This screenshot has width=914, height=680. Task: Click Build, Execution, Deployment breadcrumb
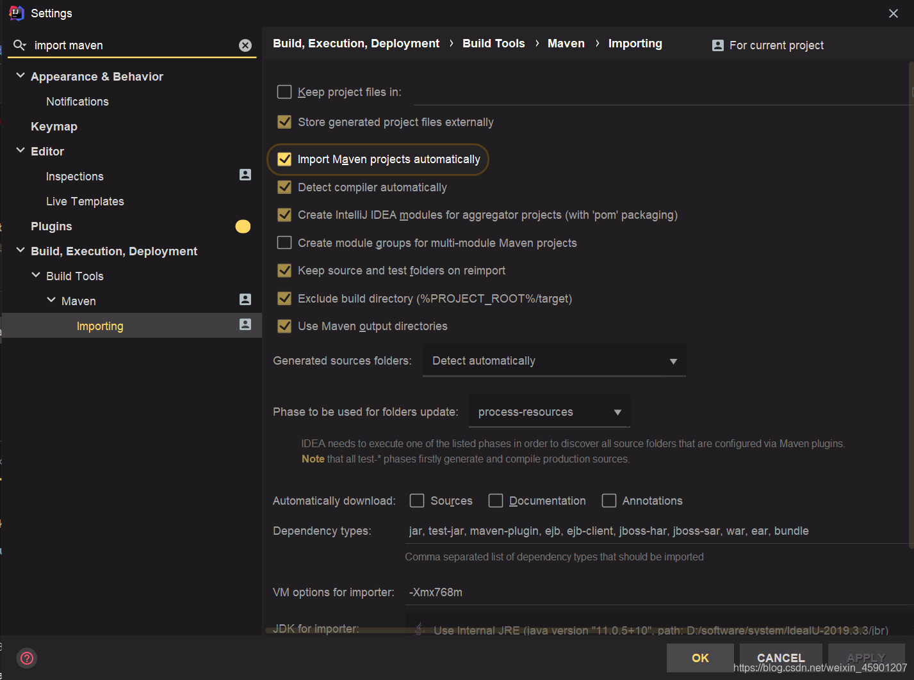[x=356, y=43]
